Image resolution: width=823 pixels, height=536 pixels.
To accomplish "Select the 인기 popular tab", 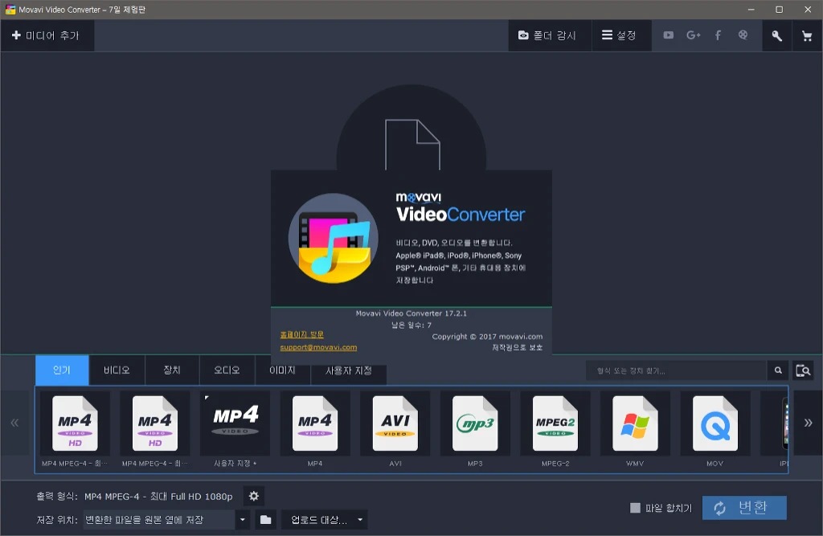I will click(x=62, y=370).
